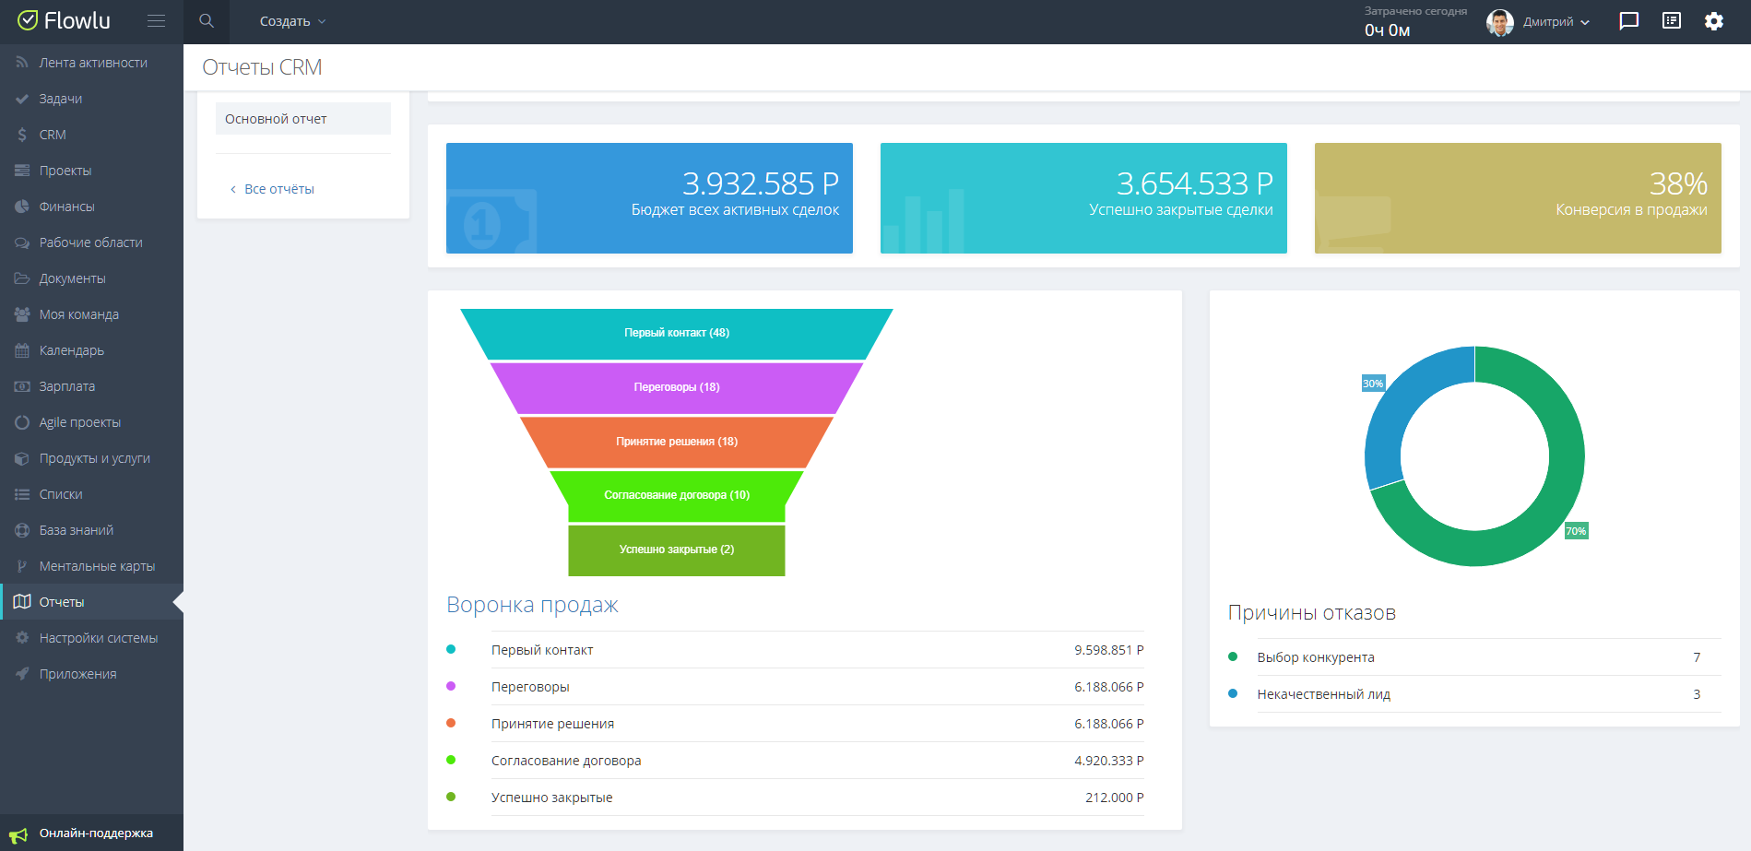Screen dimensions: 1751x851
Task: Open Лента активности in sidebar
Action: 91,63
